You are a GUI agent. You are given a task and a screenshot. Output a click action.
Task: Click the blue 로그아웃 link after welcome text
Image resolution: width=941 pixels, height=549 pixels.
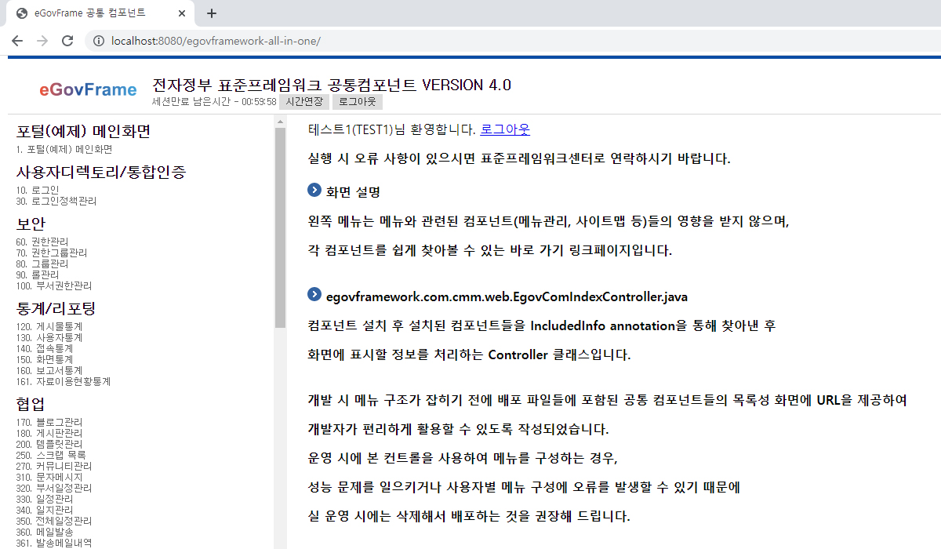click(505, 129)
